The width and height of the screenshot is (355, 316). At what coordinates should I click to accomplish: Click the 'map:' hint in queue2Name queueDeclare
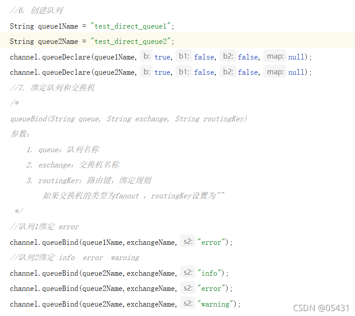click(x=275, y=72)
